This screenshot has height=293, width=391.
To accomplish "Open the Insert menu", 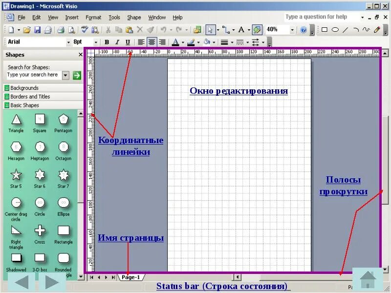I will coord(72,18).
